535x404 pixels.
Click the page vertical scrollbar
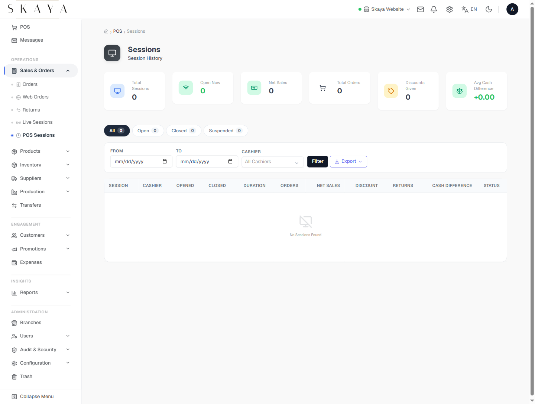[x=532, y=201]
